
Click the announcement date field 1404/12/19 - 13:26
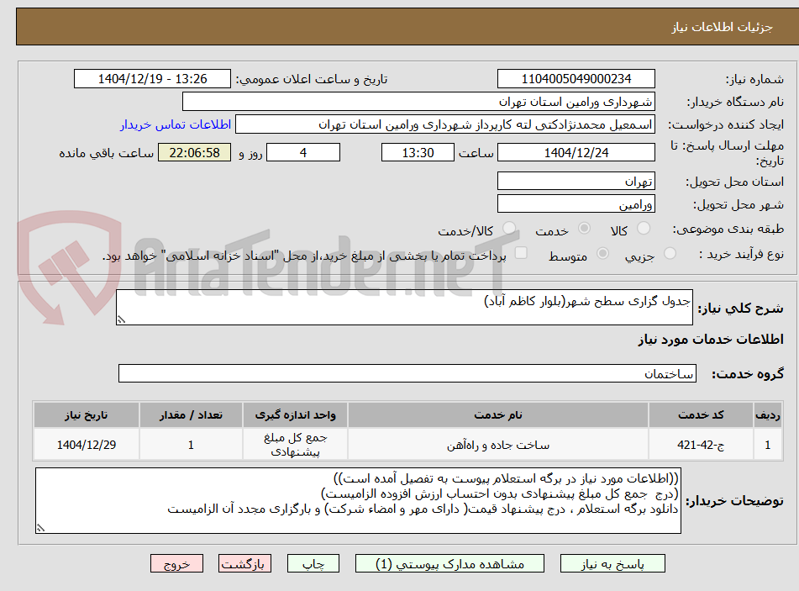click(x=152, y=79)
